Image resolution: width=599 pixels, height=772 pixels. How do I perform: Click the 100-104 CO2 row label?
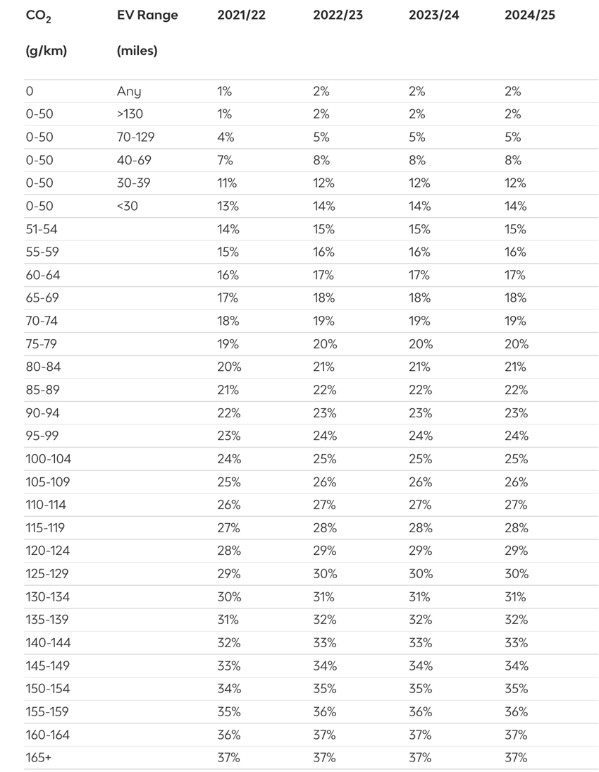[48, 459]
